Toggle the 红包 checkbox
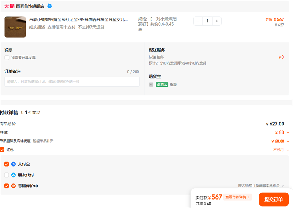 [2, 150]
